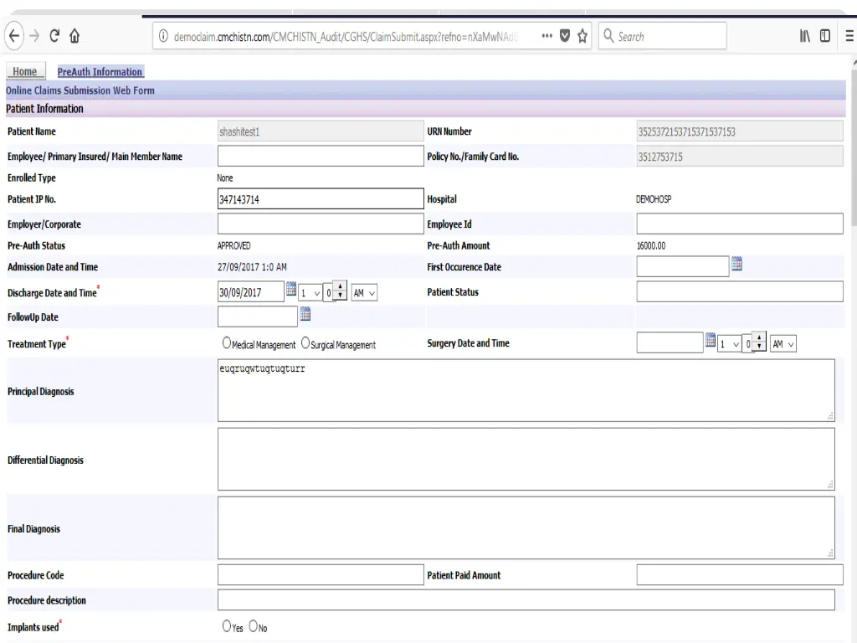Reload the current claim page
Image resolution: width=857 pixels, height=643 pixels.
pyautogui.click(x=54, y=36)
